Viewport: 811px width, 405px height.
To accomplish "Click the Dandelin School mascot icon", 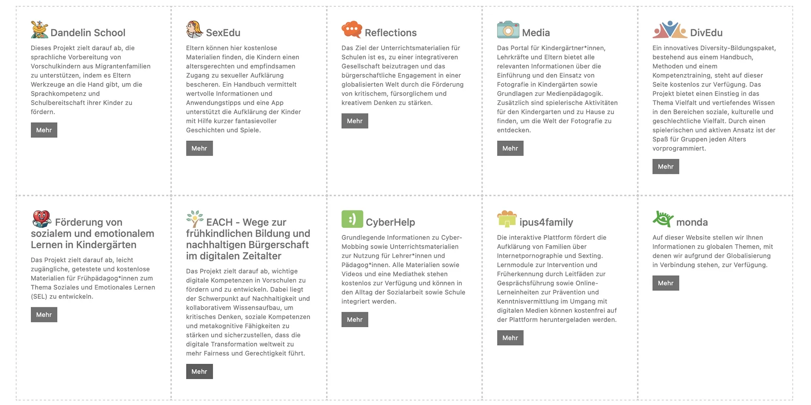I will [39, 30].
